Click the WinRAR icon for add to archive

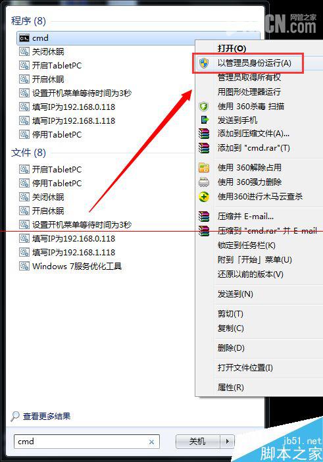pos(204,134)
